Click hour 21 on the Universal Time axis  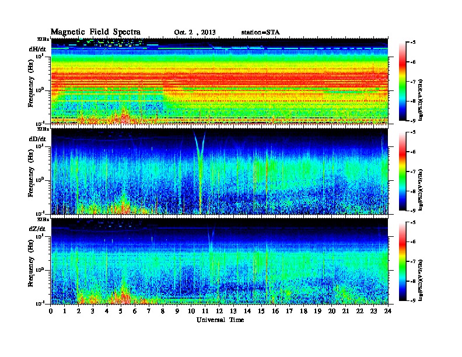(345, 311)
